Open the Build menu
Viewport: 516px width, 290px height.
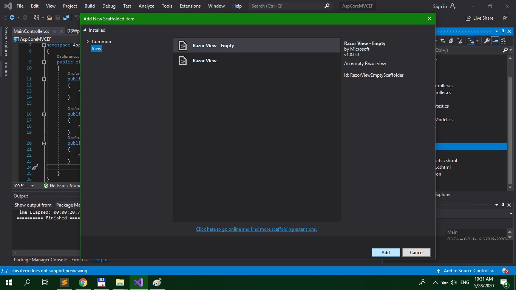pos(90,6)
